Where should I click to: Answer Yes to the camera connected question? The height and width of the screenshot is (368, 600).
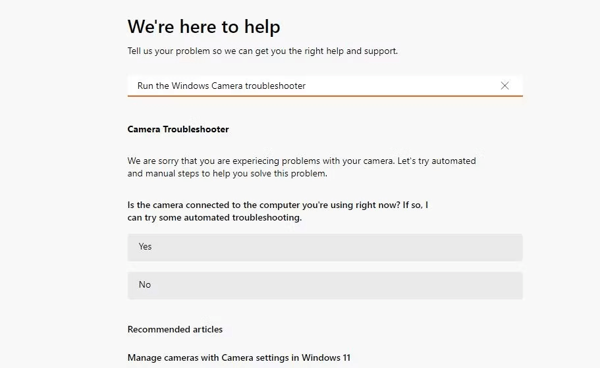pos(325,247)
